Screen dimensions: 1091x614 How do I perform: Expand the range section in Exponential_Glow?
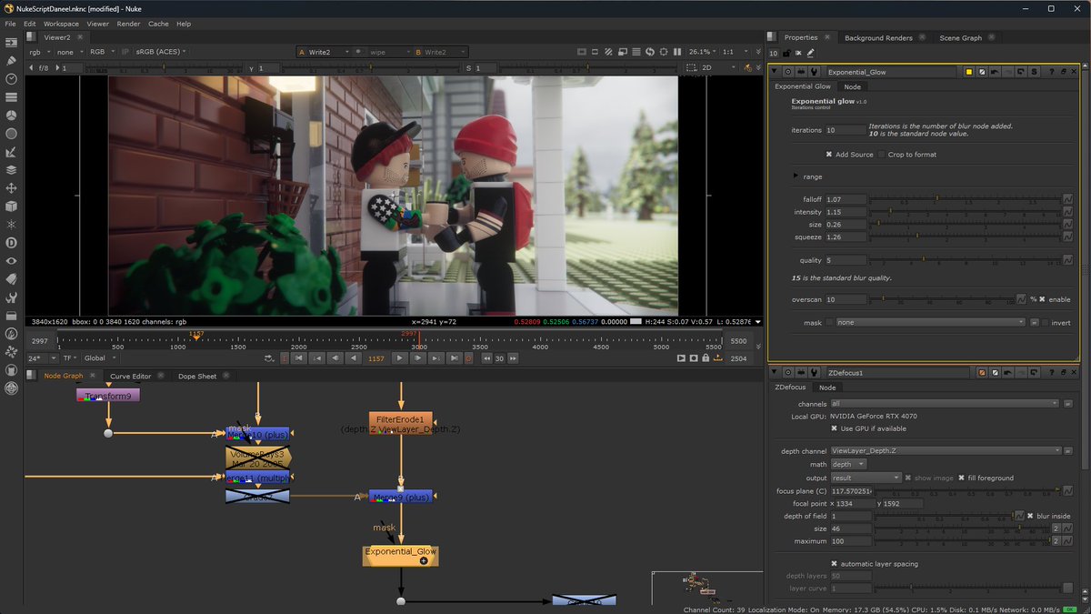click(796, 176)
